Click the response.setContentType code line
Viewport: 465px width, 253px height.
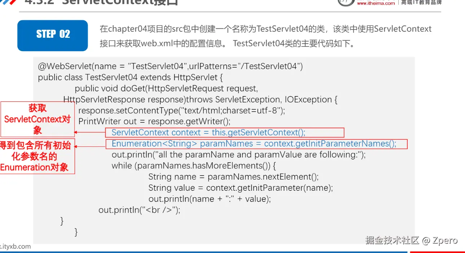(181, 110)
